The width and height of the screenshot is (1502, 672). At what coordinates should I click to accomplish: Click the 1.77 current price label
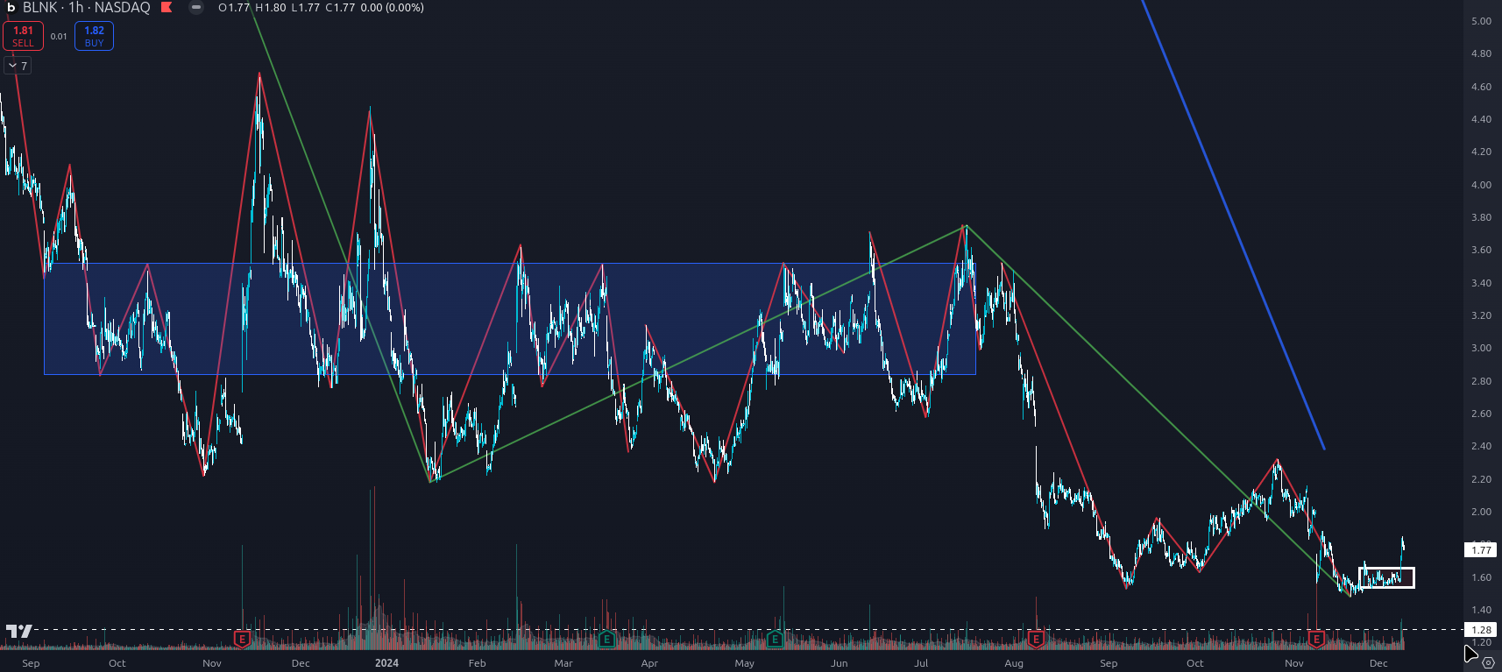click(x=1481, y=550)
